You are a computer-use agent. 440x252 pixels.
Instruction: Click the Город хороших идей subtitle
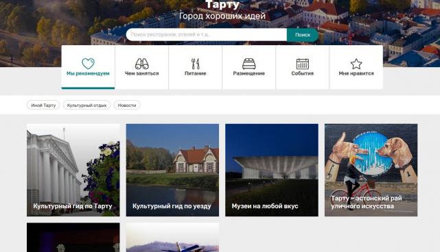222,16
